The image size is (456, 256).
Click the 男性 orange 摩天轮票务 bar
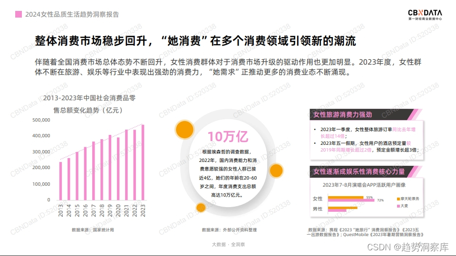342,208
